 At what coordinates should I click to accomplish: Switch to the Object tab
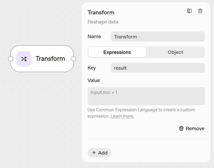tap(175, 52)
